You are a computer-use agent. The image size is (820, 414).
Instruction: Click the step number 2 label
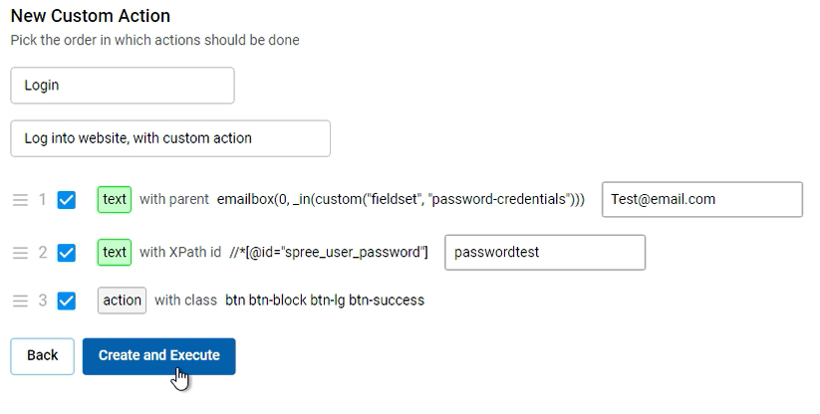point(43,252)
